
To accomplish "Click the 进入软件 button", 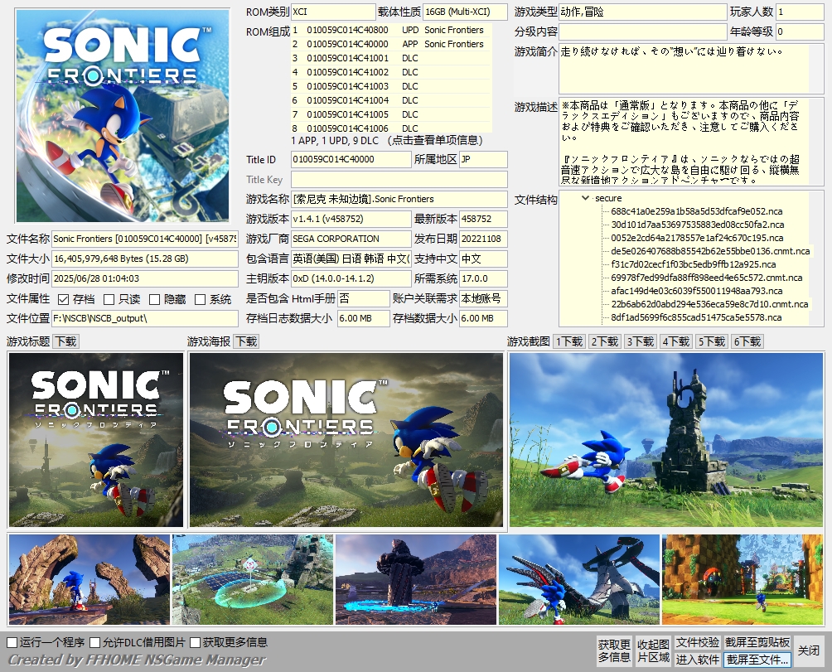I will coord(697,660).
